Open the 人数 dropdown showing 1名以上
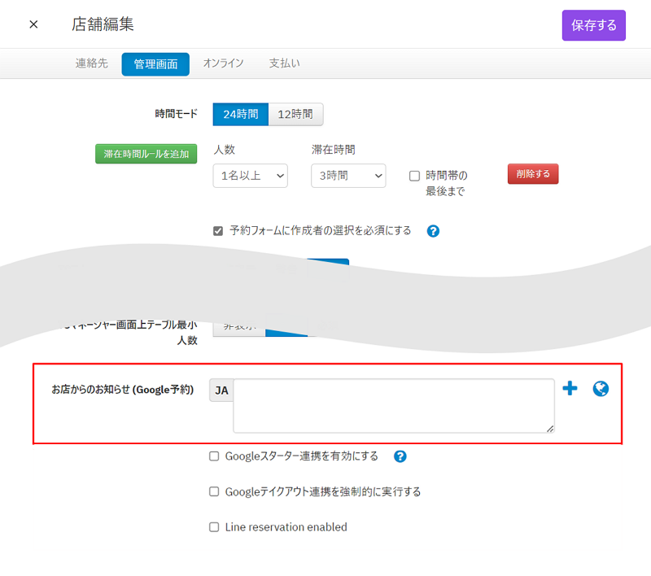This screenshot has height=576, width=651. tap(250, 175)
